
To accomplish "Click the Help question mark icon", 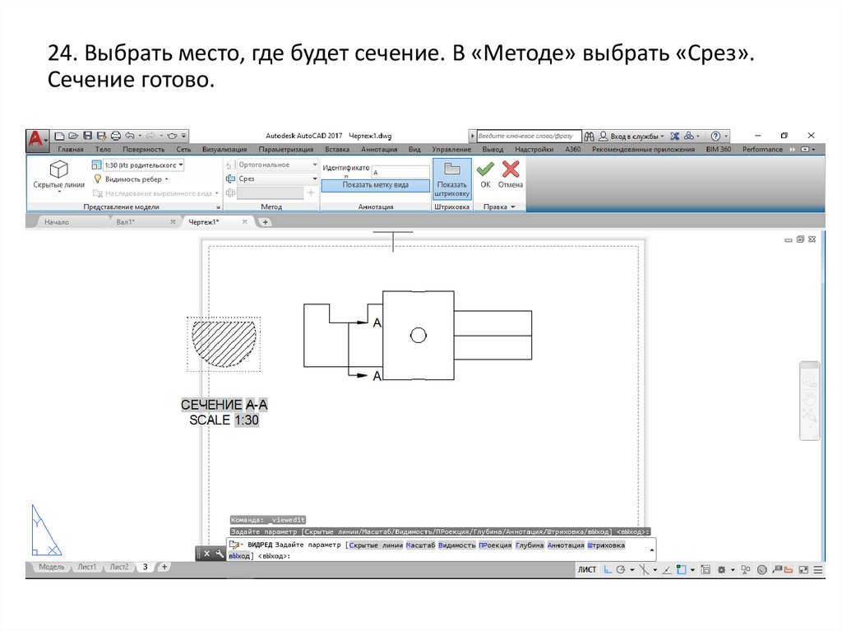I will tap(715, 136).
